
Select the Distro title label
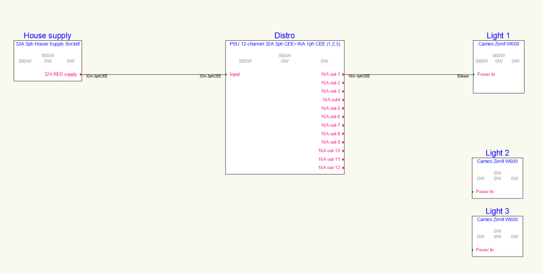[x=285, y=36]
